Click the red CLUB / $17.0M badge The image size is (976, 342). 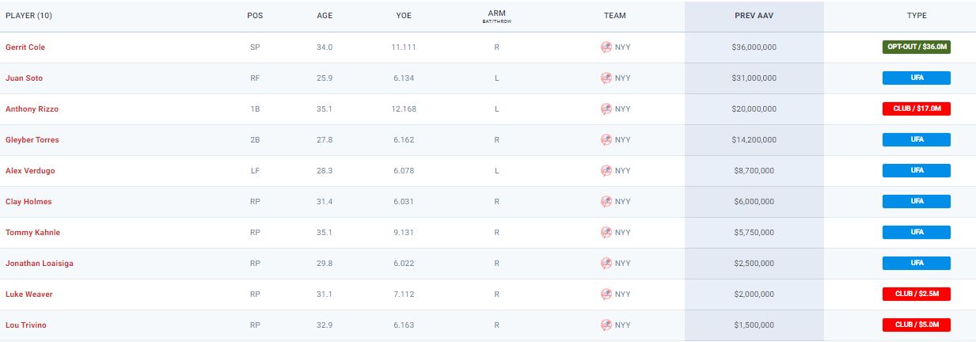tap(917, 109)
